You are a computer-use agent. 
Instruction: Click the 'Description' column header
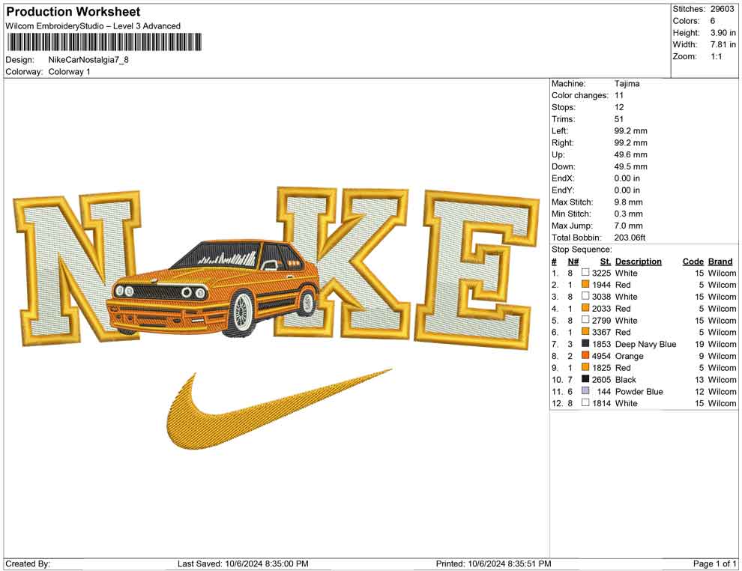[x=639, y=261]
